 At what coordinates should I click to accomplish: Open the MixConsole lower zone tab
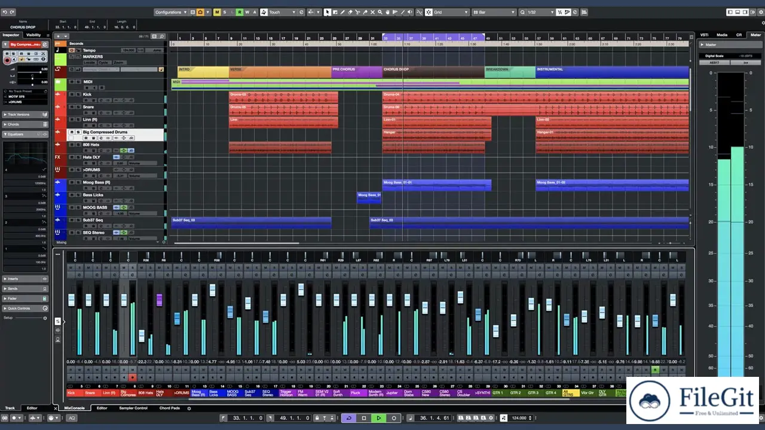point(75,408)
